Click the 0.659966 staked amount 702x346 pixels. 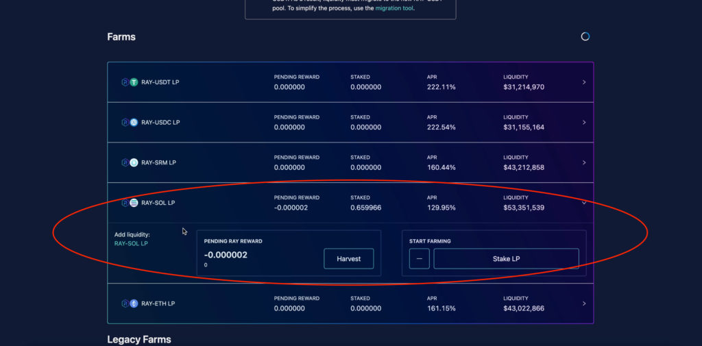(x=366, y=208)
